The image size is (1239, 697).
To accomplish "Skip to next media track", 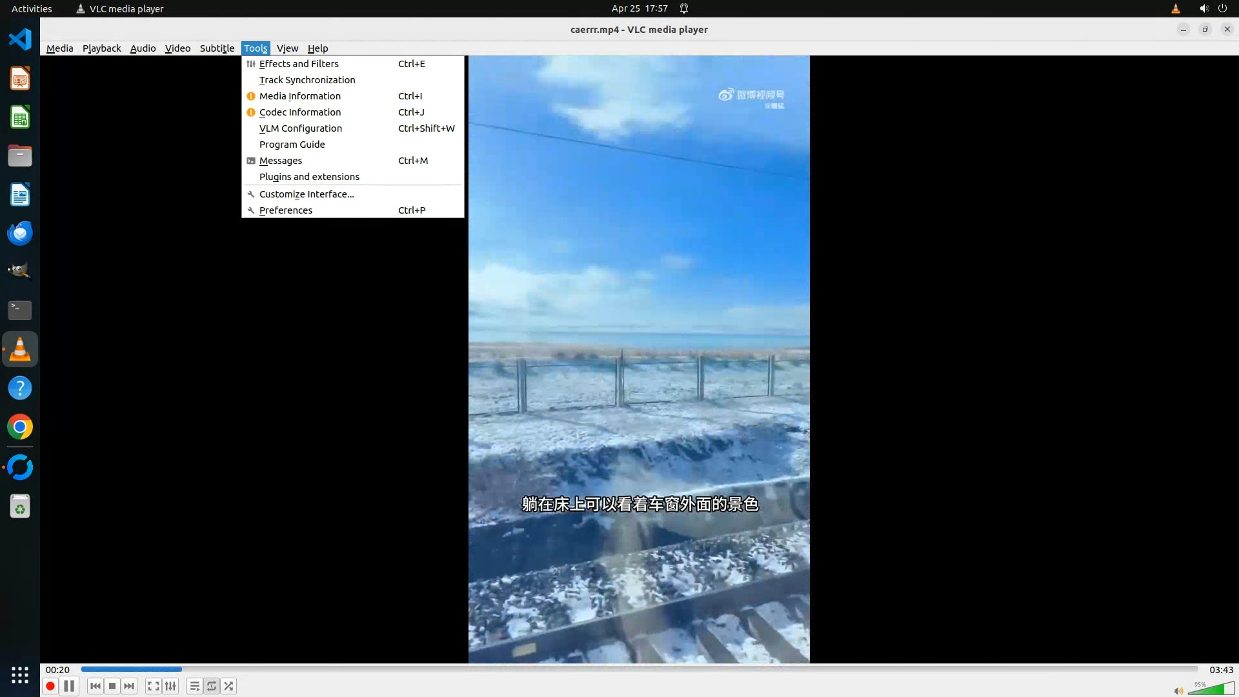I will 129,686.
